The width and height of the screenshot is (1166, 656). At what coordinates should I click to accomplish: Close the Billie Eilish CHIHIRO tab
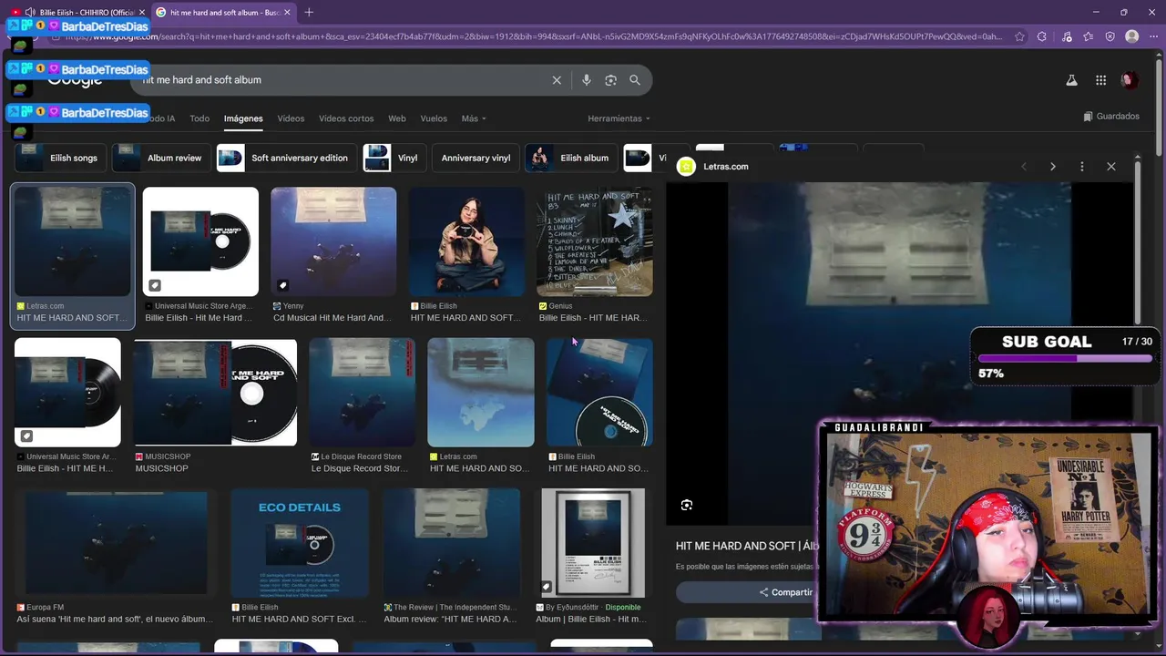point(142,12)
